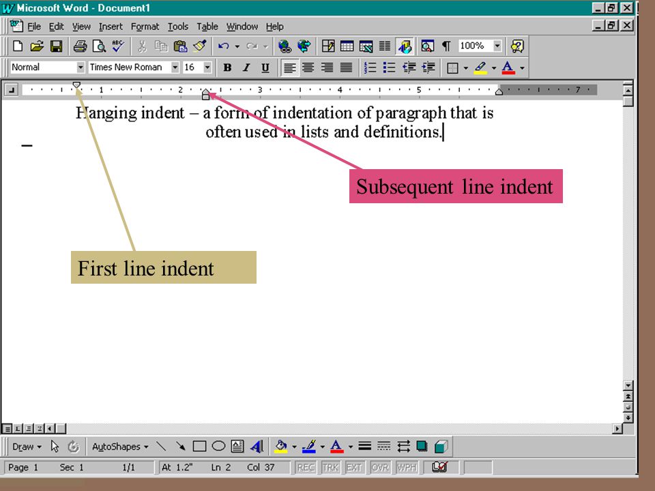
Task: Expand the Borders dropdown arrow
Action: pos(466,68)
